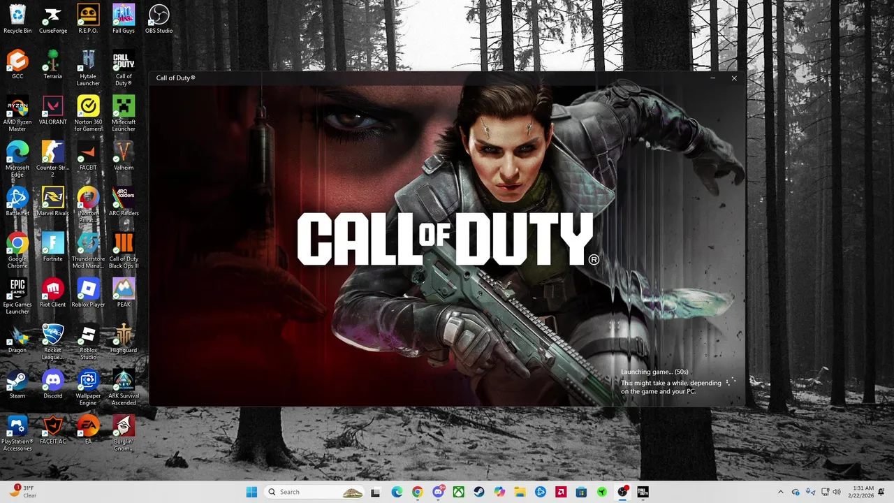Select the Google Chrome desktop shortcut
Viewport: 894px width, 503px height.
click(17, 251)
